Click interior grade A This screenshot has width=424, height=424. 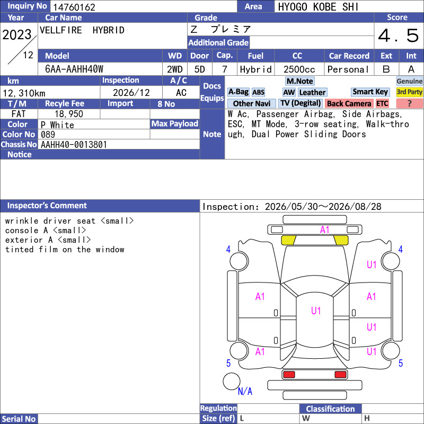[x=411, y=69]
